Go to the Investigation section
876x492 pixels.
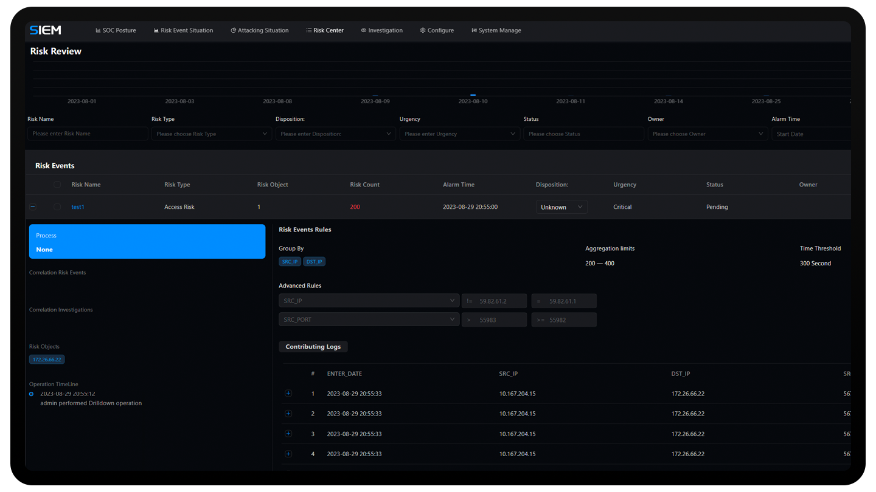point(381,30)
